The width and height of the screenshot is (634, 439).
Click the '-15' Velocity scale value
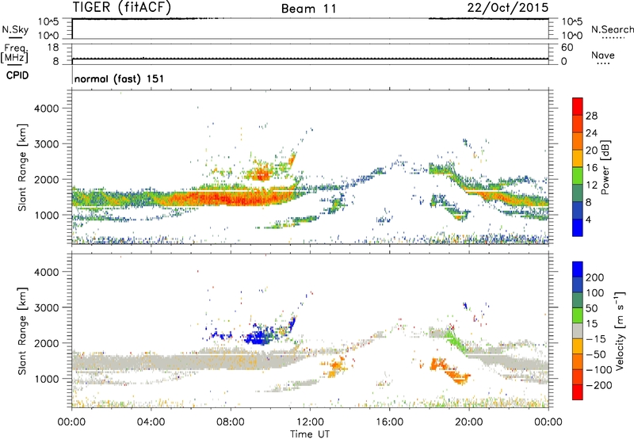596,339
